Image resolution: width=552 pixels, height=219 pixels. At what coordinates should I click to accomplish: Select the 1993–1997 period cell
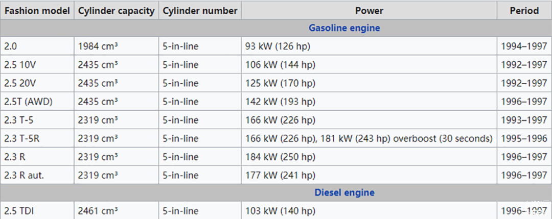(x=524, y=120)
